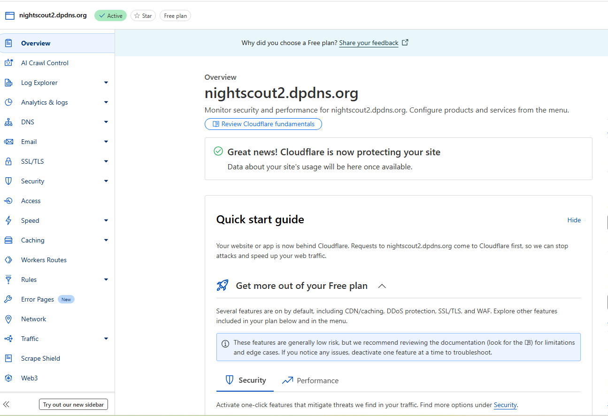Image resolution: width=608 pixels, height=416 pixels.
Task: Click the Speed lightning bolt icon
Action: [x=8, y=220]
